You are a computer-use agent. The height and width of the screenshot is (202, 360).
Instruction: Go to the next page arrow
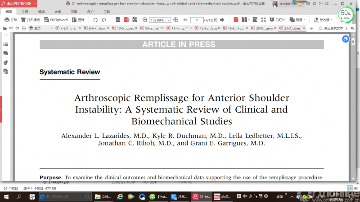pyautogui.click(x=222, y=20)
